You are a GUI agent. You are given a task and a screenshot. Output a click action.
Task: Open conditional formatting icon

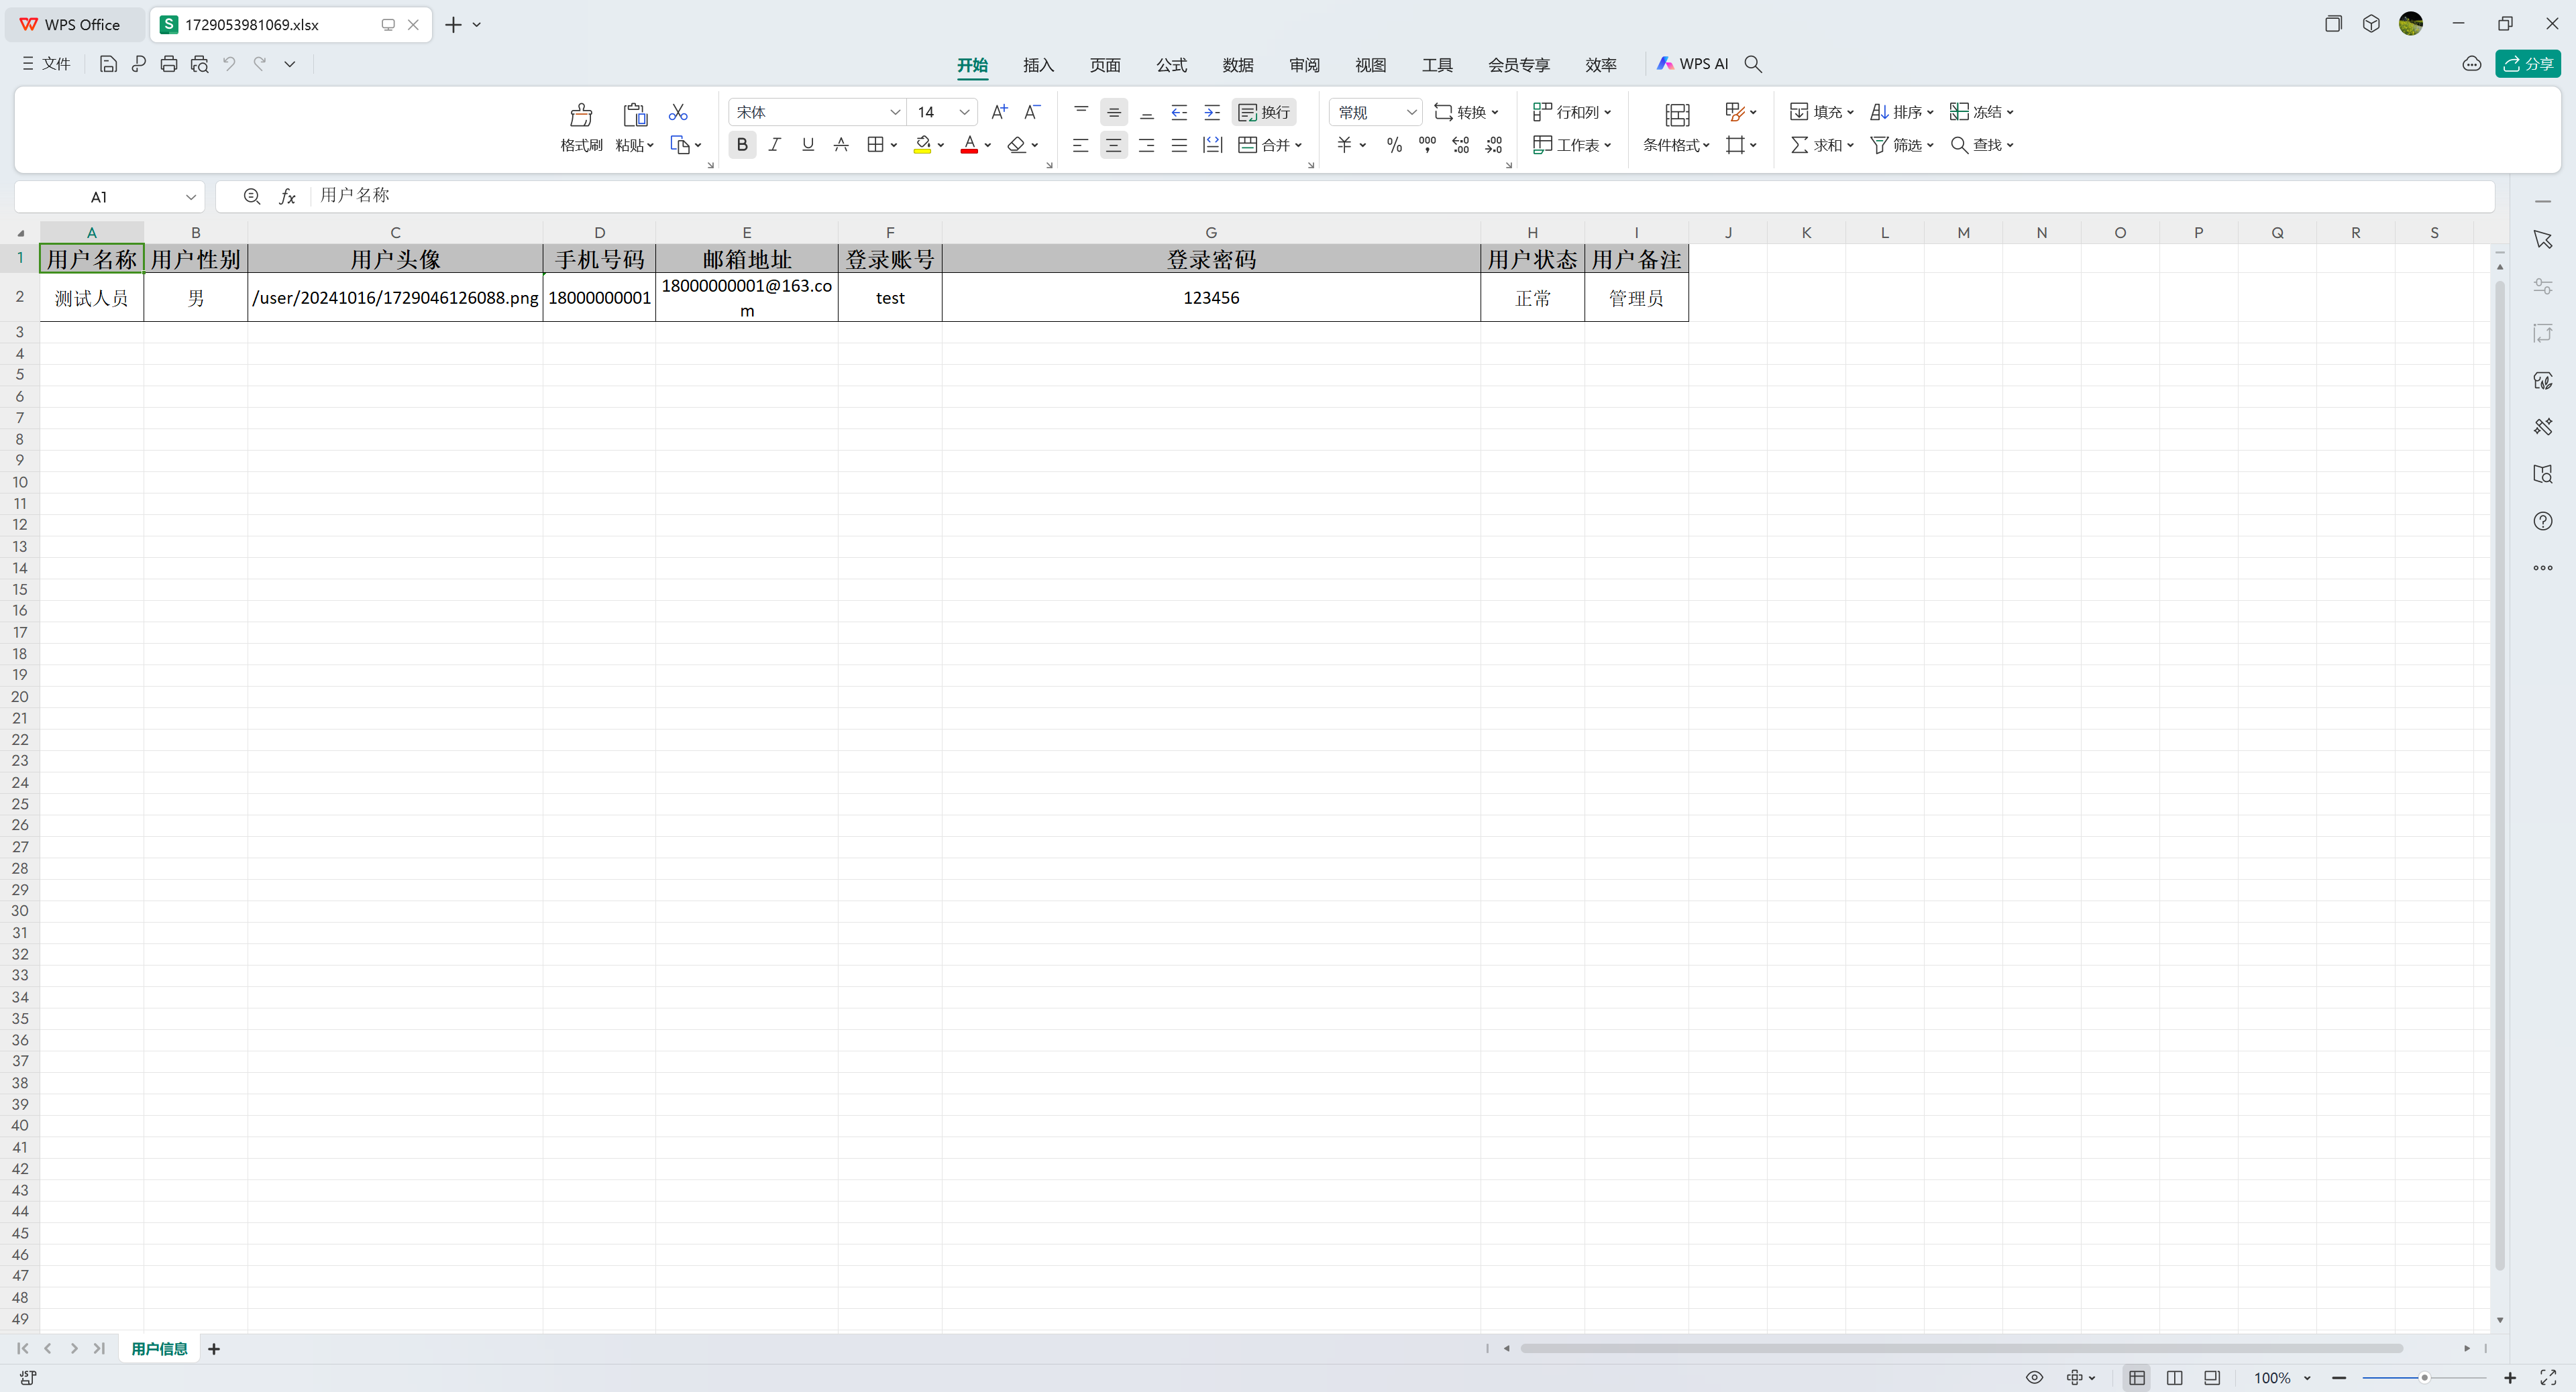pyautogui.click(x=1677, y=116)
